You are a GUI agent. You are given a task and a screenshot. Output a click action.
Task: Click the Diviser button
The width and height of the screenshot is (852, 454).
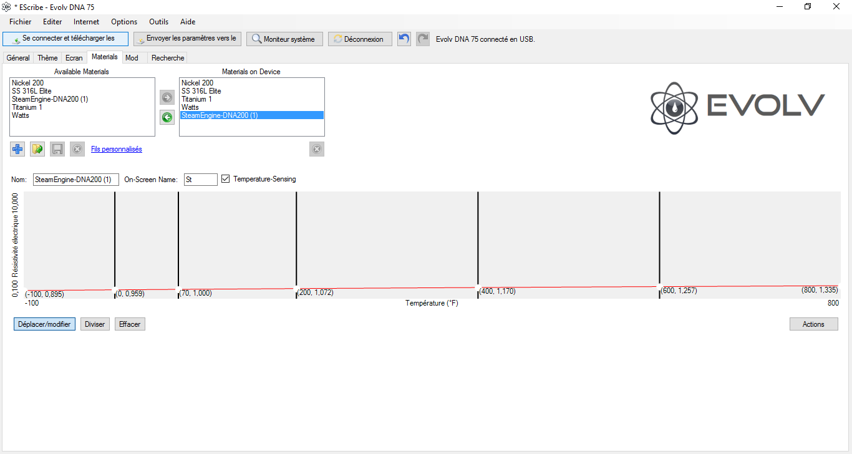coord(95,324)
